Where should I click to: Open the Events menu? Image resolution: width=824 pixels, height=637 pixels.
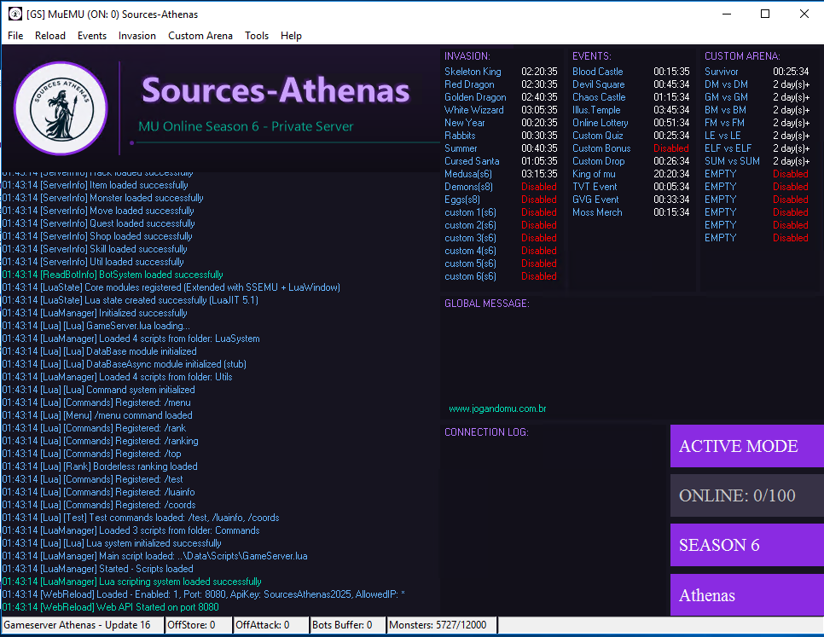pyautogui.click(x=93, y=36)
